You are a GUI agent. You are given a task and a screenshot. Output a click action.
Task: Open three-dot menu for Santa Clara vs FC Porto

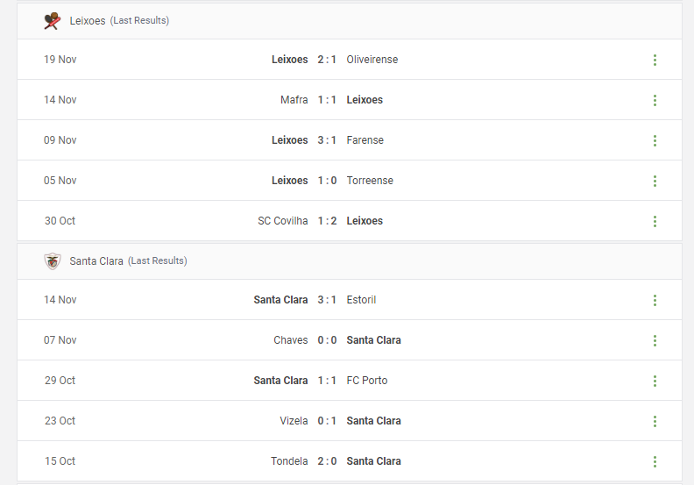pyautogui.click(x=655, y=381)
